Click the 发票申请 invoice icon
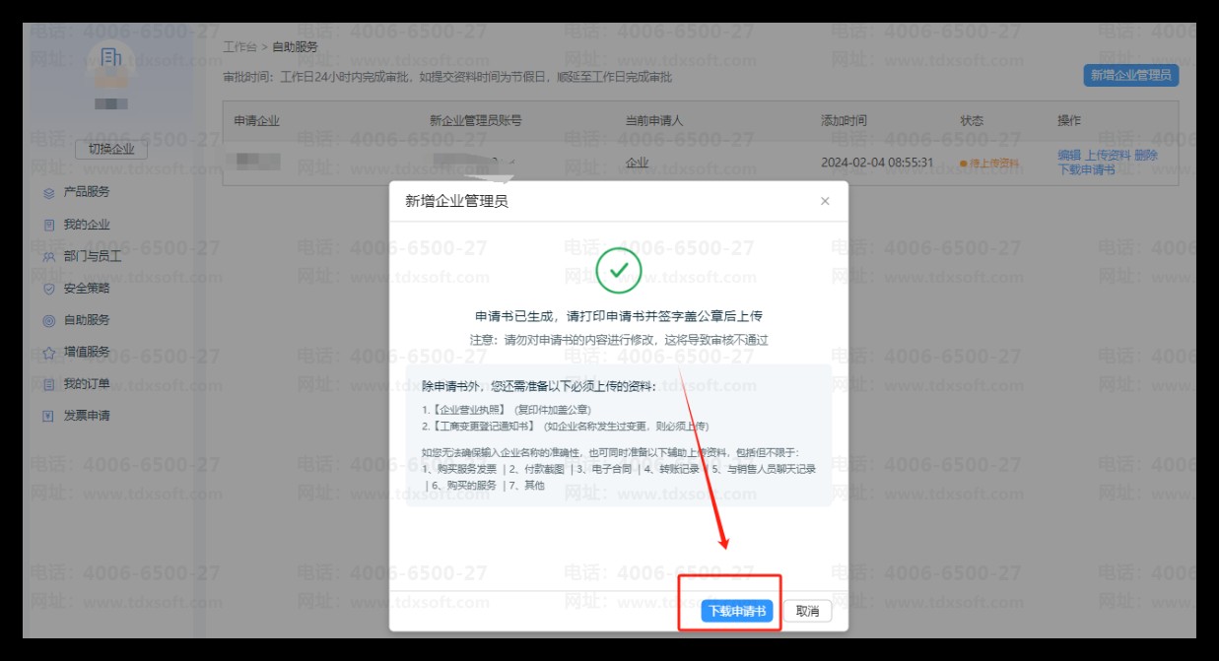The image size is (1219, 661). tap(49, 416)
